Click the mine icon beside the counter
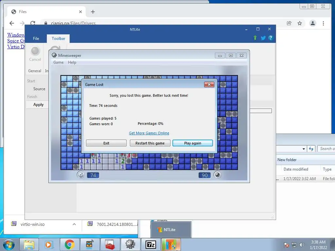335x251 pixels. (x=217, y=175)
